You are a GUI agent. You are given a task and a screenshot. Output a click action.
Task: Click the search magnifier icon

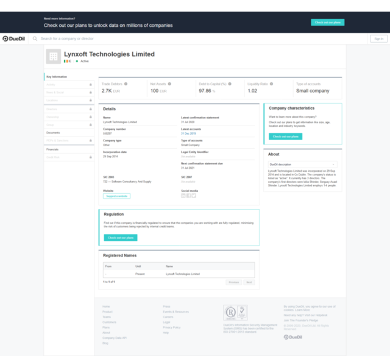[x=35, y=39]
